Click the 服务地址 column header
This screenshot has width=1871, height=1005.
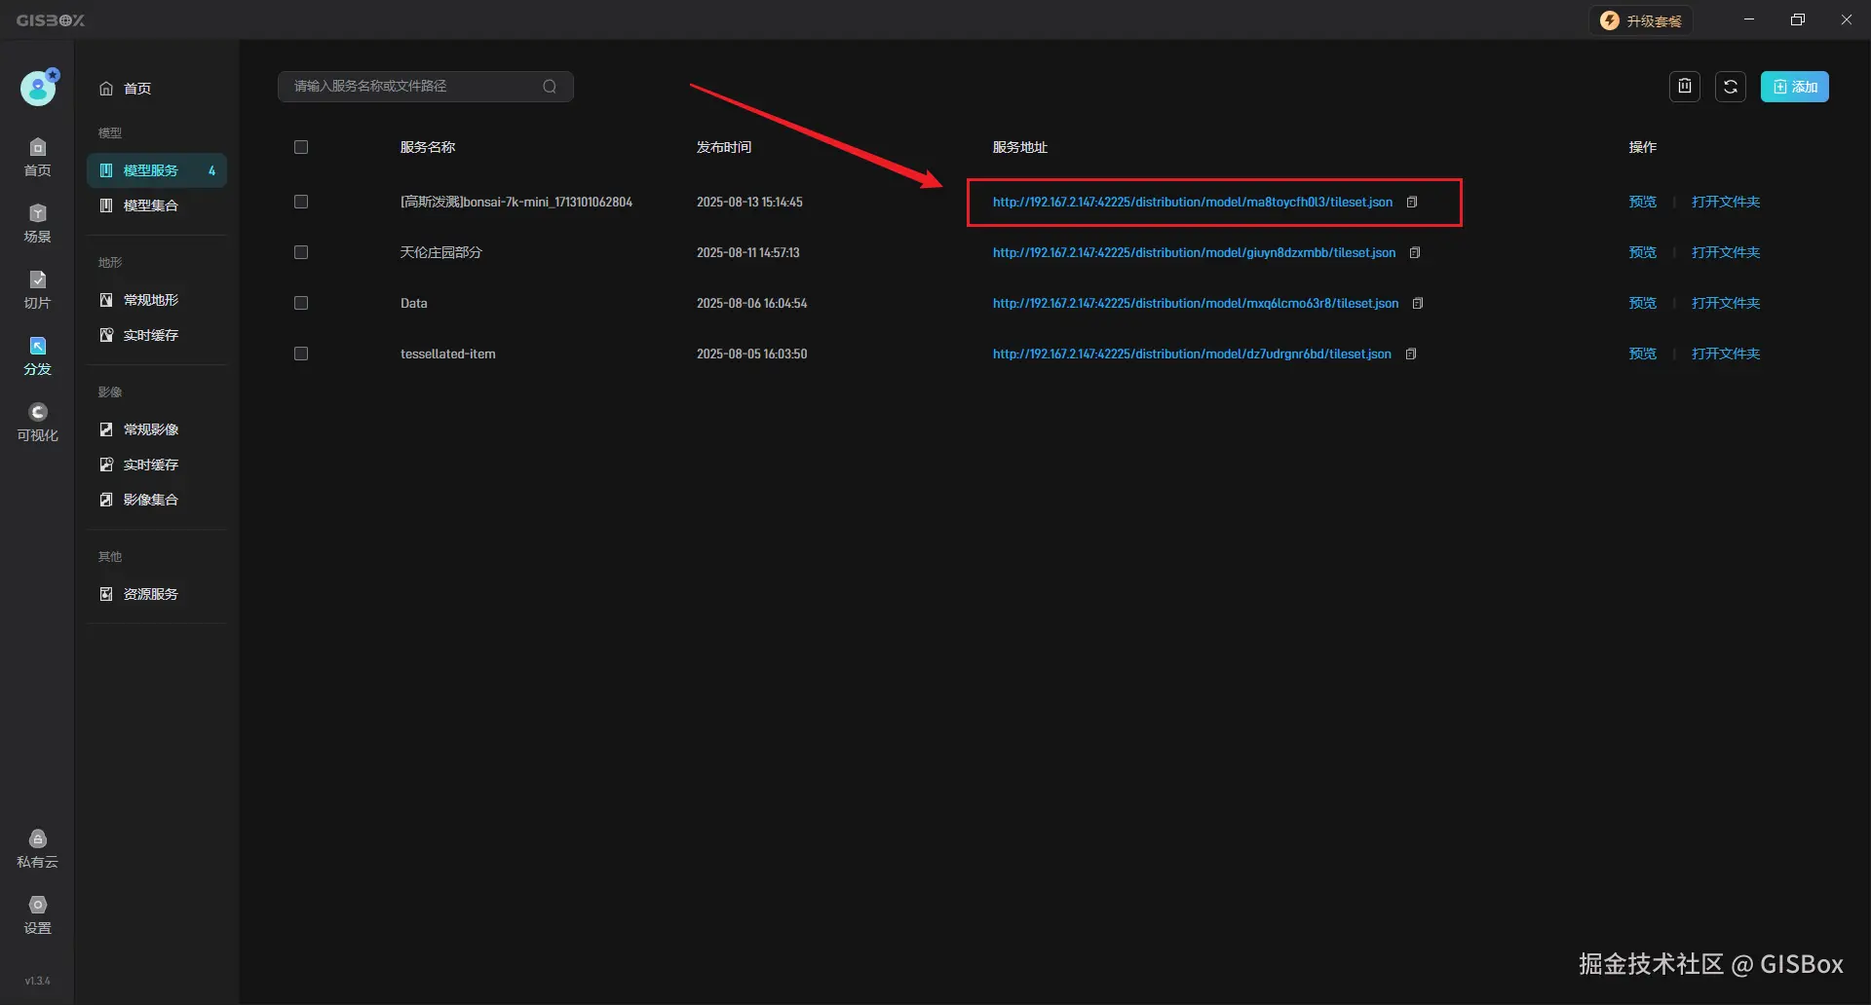click(1020, 148)
